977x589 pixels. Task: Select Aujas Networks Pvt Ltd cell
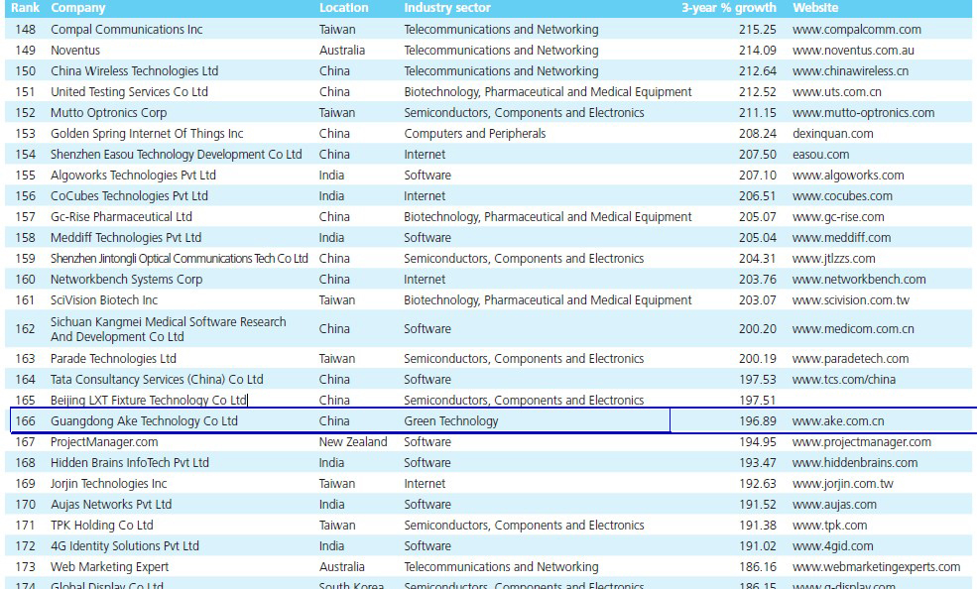(111, 505)
